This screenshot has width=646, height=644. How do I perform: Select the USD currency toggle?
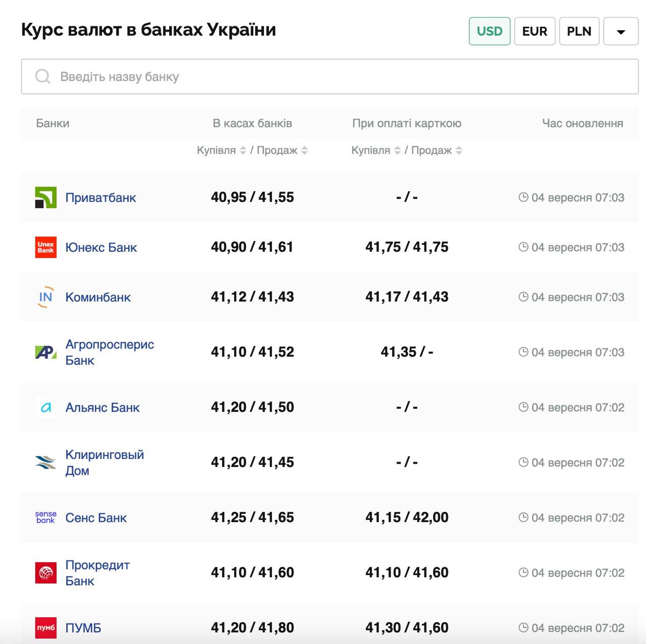(x=490, y=31)
